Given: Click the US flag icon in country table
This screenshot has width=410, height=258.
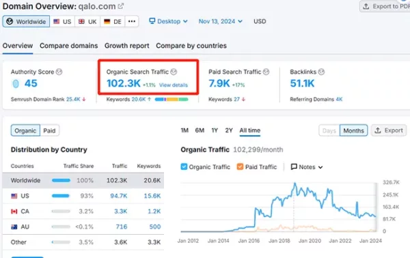Looking at the screenshot, I should pyautogui.click(x=14, y=196).
